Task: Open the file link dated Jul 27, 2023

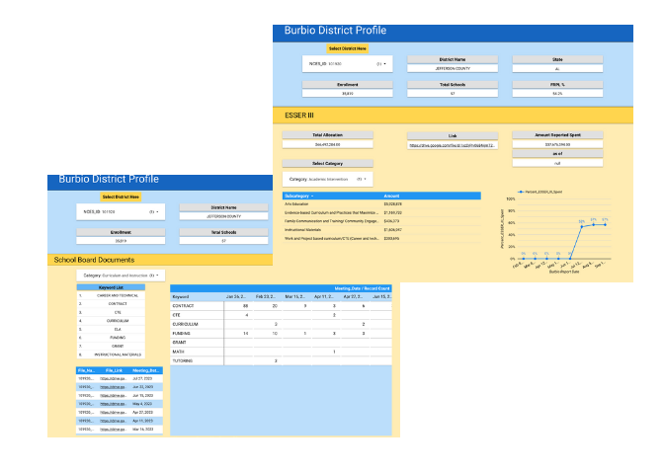Action: pos(113,379)
